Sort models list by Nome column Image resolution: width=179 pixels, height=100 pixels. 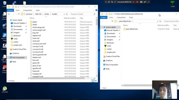32,18
